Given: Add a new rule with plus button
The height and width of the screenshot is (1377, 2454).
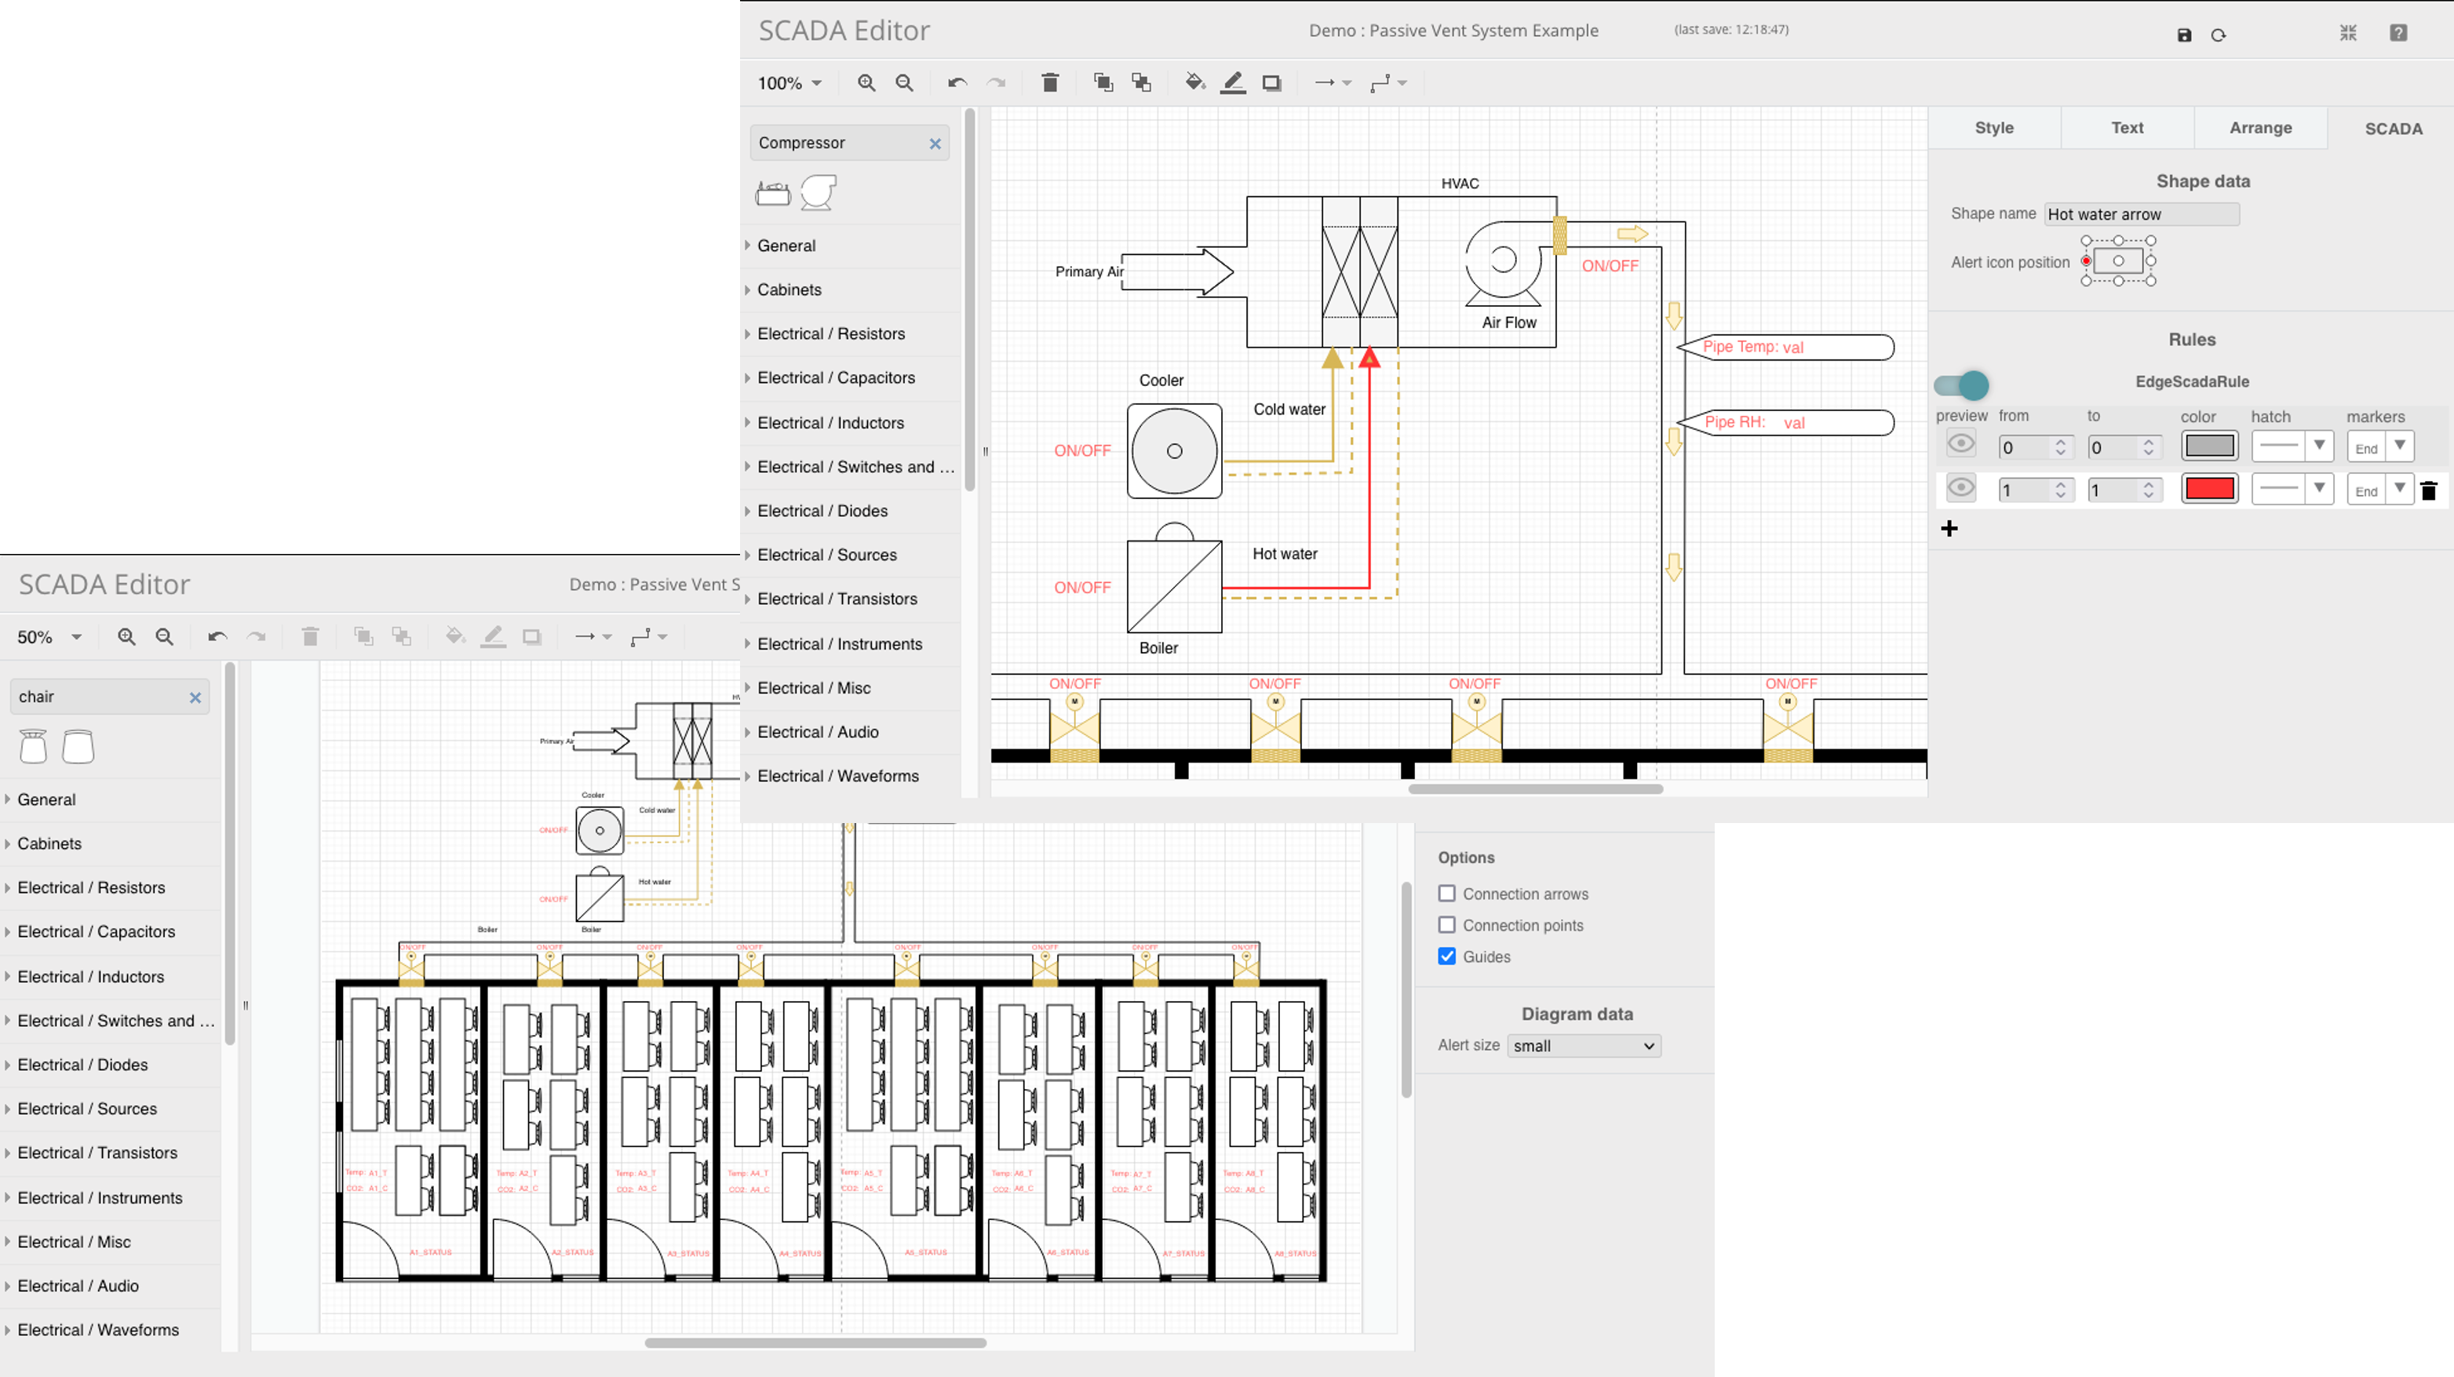Looking at the screenshot, I should pyautogui.click(x=1949, y=529).
